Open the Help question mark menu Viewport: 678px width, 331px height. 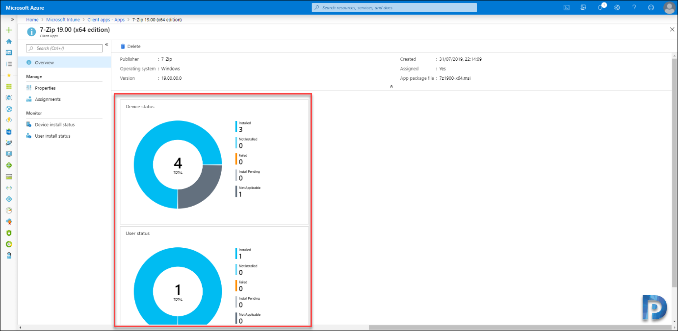click(x=634, y=7)
